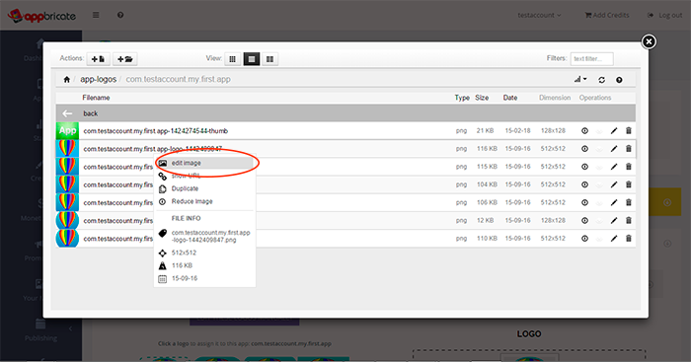The width and height of the screenshot is (691, 362).
Task: Switch to the columns list view
Action: point(269,59)
